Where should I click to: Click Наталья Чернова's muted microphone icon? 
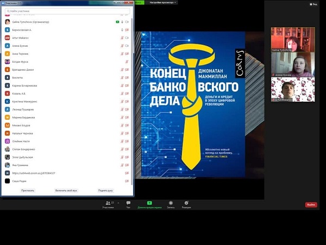pos(122,133)
